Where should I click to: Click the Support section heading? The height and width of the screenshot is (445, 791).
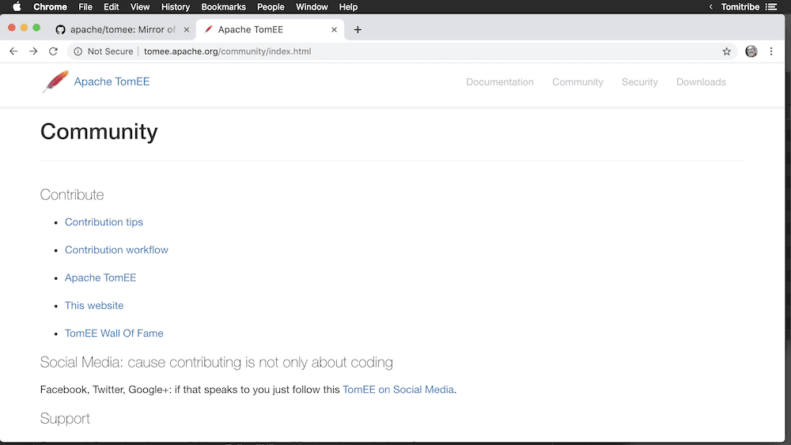point(65,418)
